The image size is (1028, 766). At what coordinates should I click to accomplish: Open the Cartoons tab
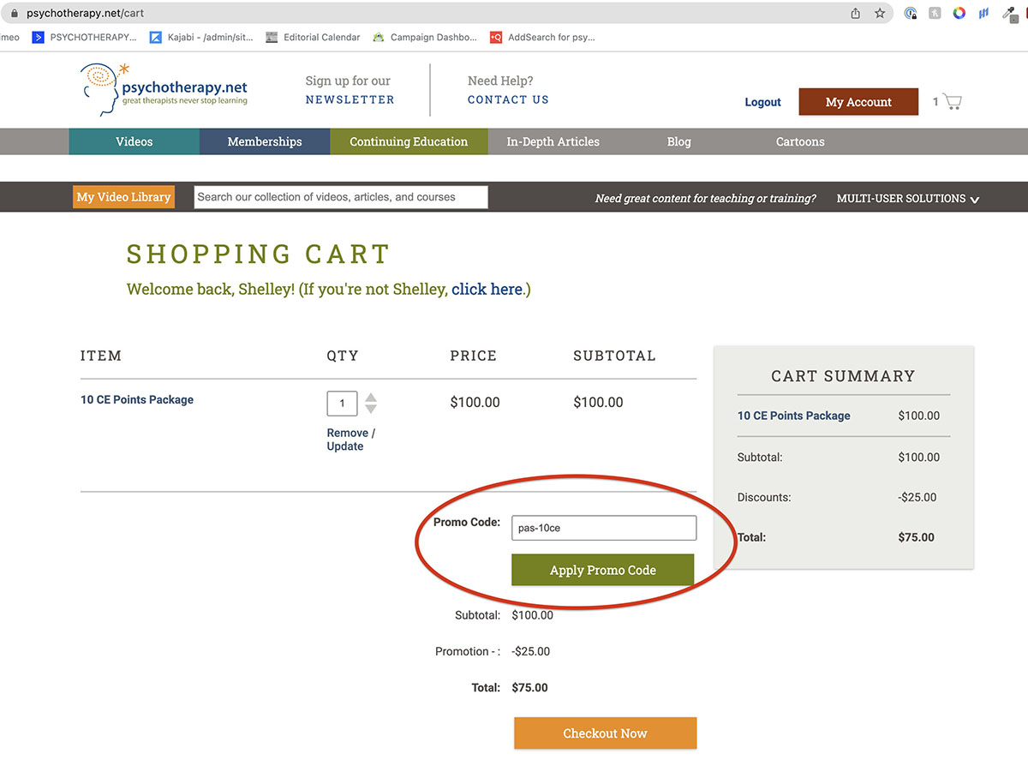(800, 141)
